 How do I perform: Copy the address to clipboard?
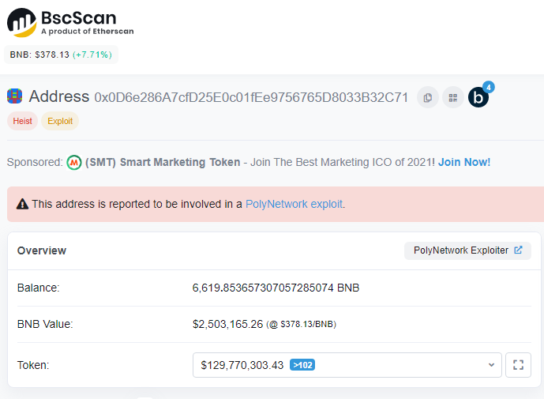(x=428, y=98)
